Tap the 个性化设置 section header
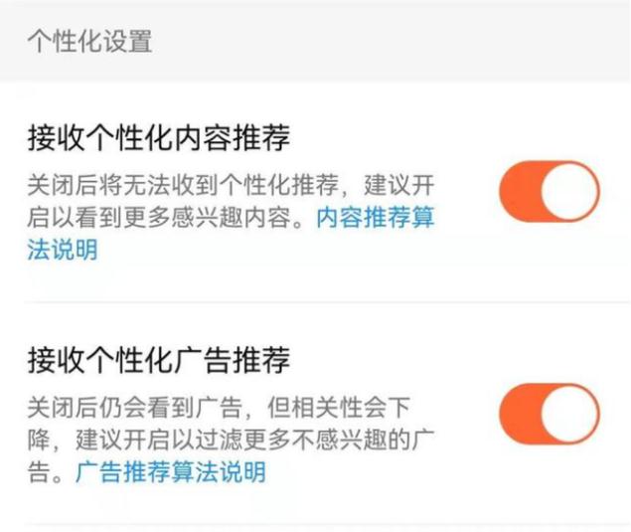This screenshot has height=532, width=631. (89, 41)
